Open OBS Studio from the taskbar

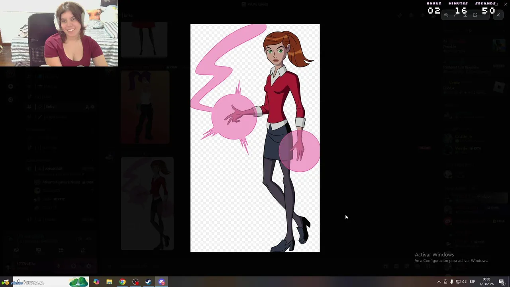135,282
